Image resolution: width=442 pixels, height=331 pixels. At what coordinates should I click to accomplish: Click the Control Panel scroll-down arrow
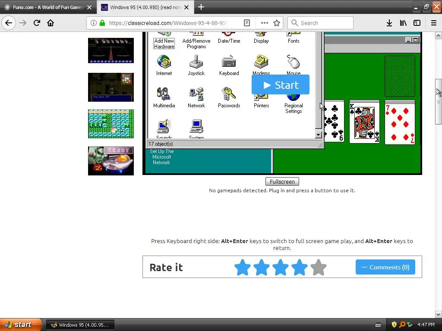tap(318, 135)
